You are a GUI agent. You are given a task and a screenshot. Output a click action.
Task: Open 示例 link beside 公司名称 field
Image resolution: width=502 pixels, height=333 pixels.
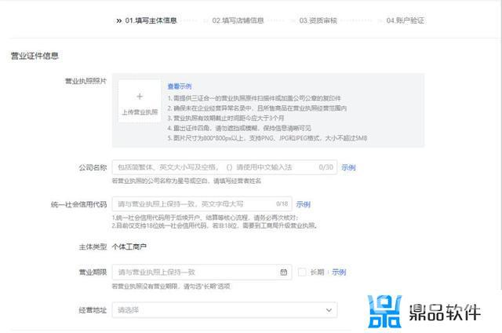pyautogui.click(x=348, y=167)
